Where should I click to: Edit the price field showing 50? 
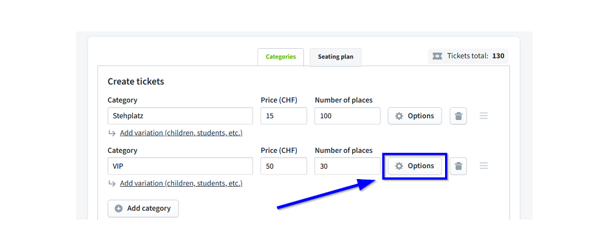284,166
